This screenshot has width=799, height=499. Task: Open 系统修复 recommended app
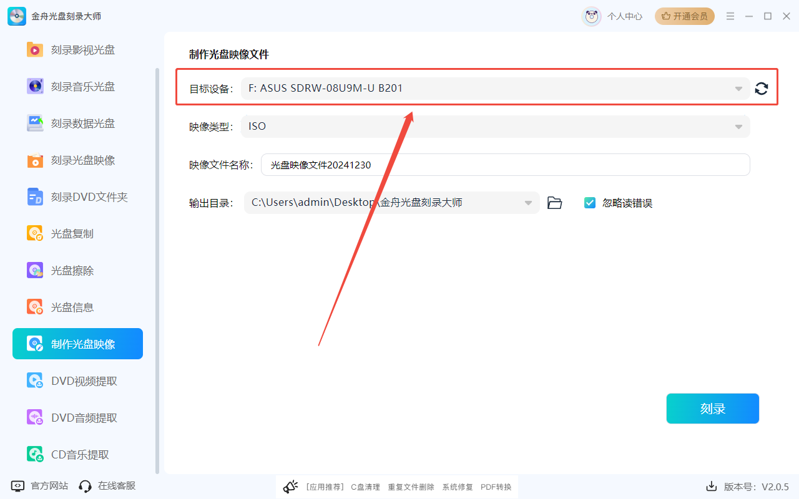point(458,487)
